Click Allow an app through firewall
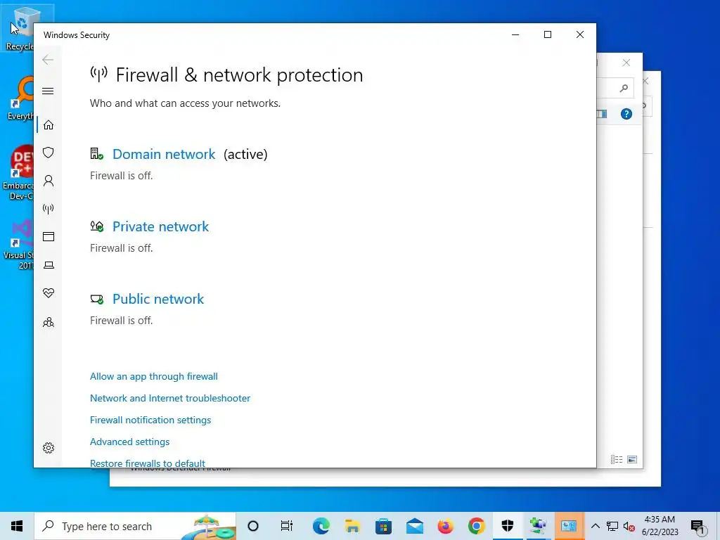 [154, 377]
